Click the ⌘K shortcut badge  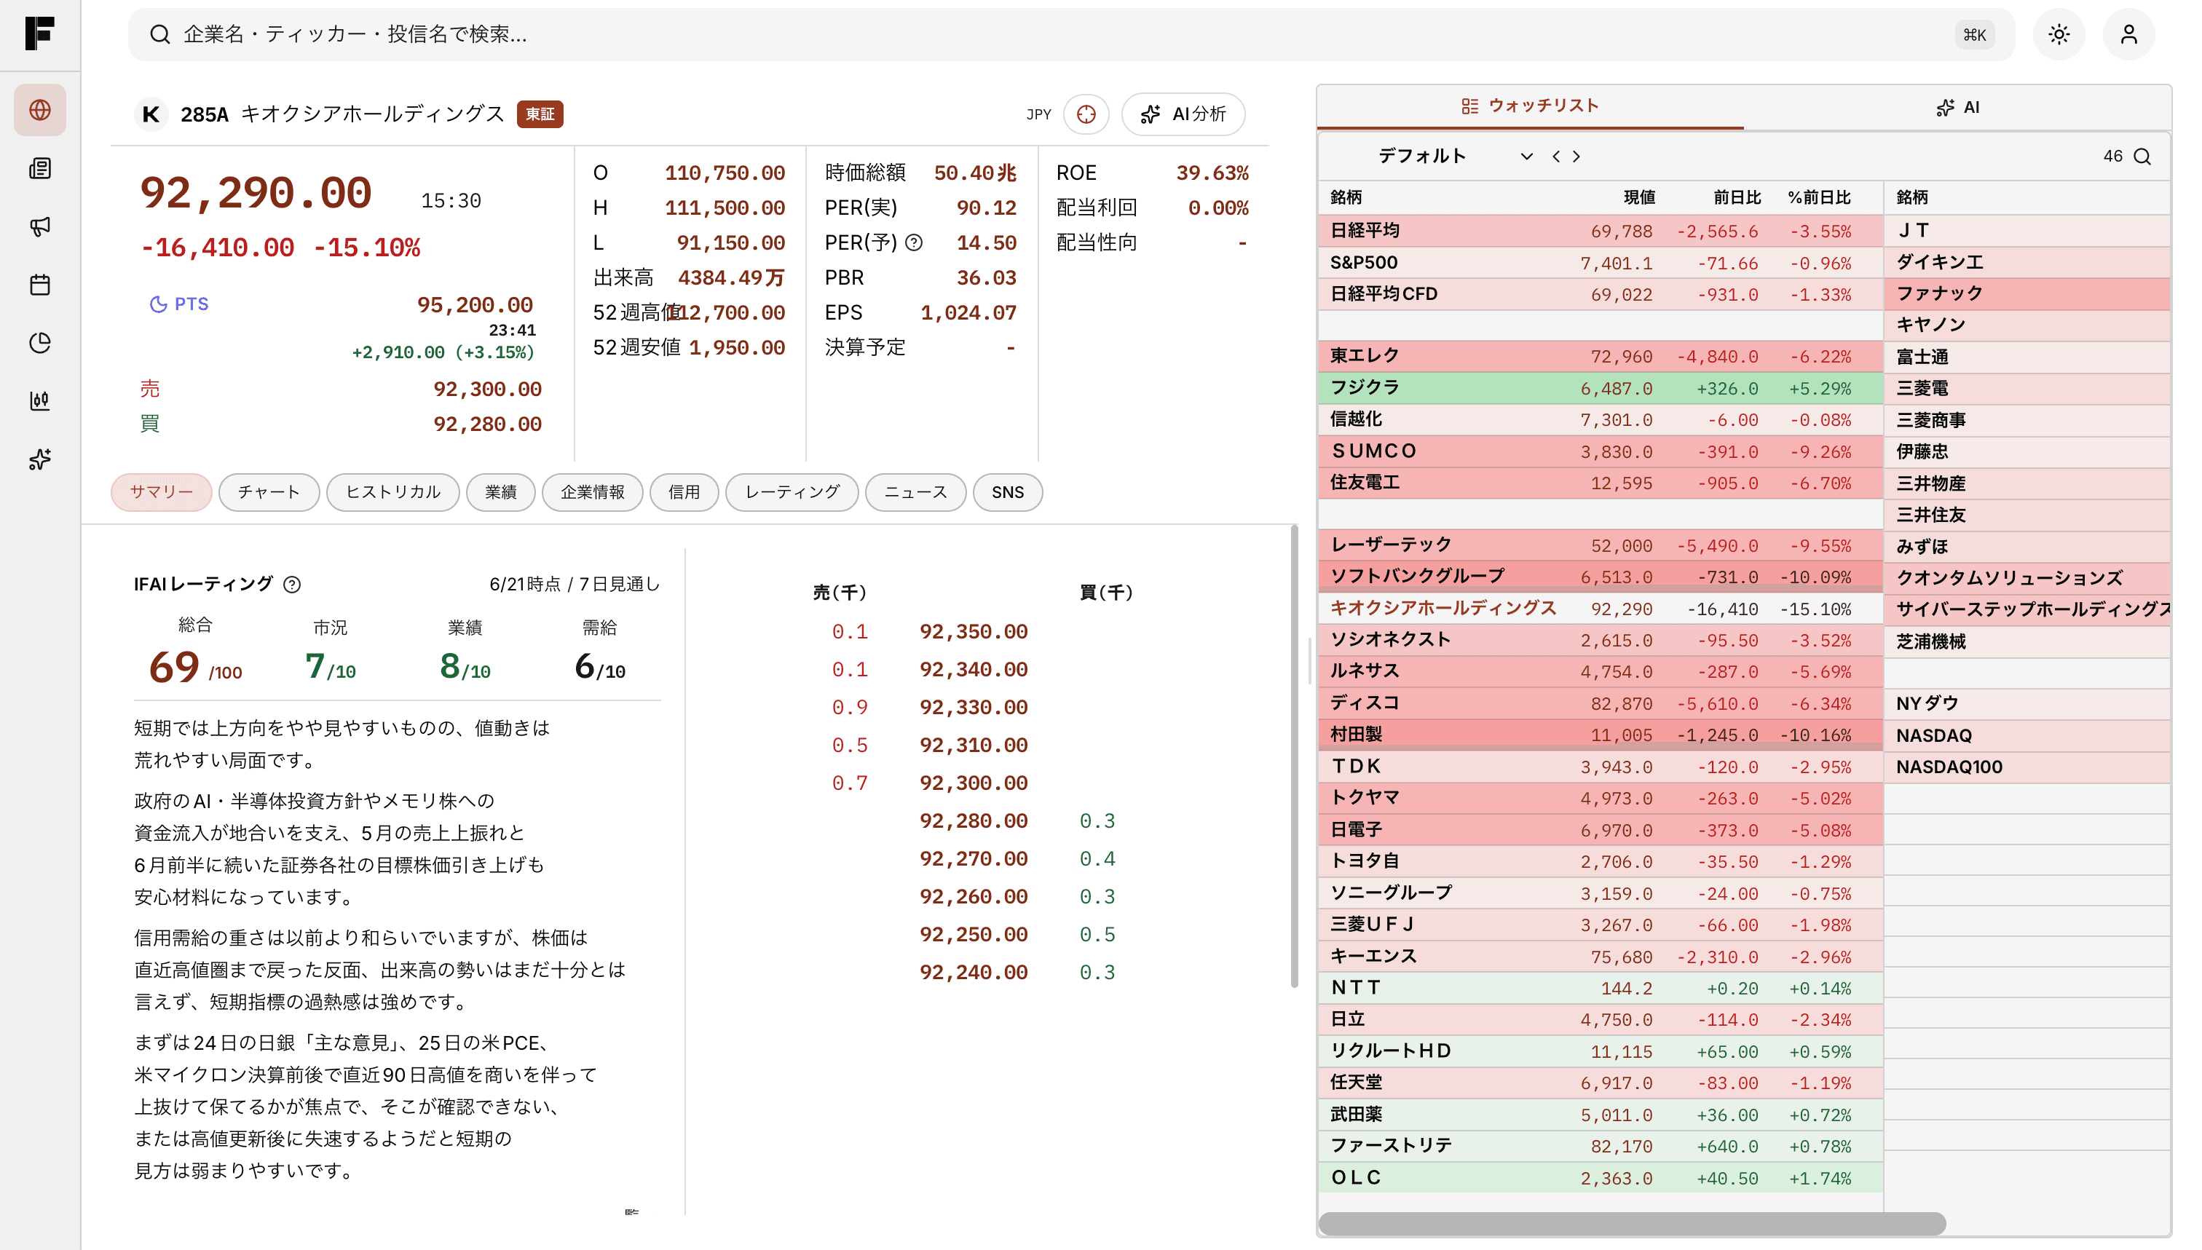pyautogui.click(x=1975, y=34)
